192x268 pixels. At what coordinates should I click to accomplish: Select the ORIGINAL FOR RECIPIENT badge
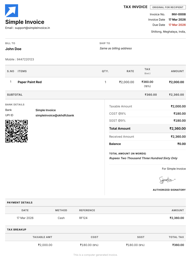[x=168, y=7]
